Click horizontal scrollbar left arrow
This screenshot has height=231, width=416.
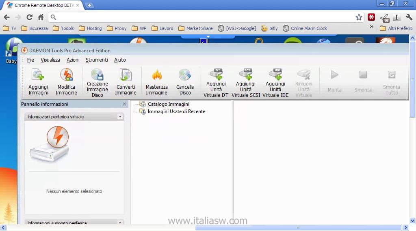(3, 228)
